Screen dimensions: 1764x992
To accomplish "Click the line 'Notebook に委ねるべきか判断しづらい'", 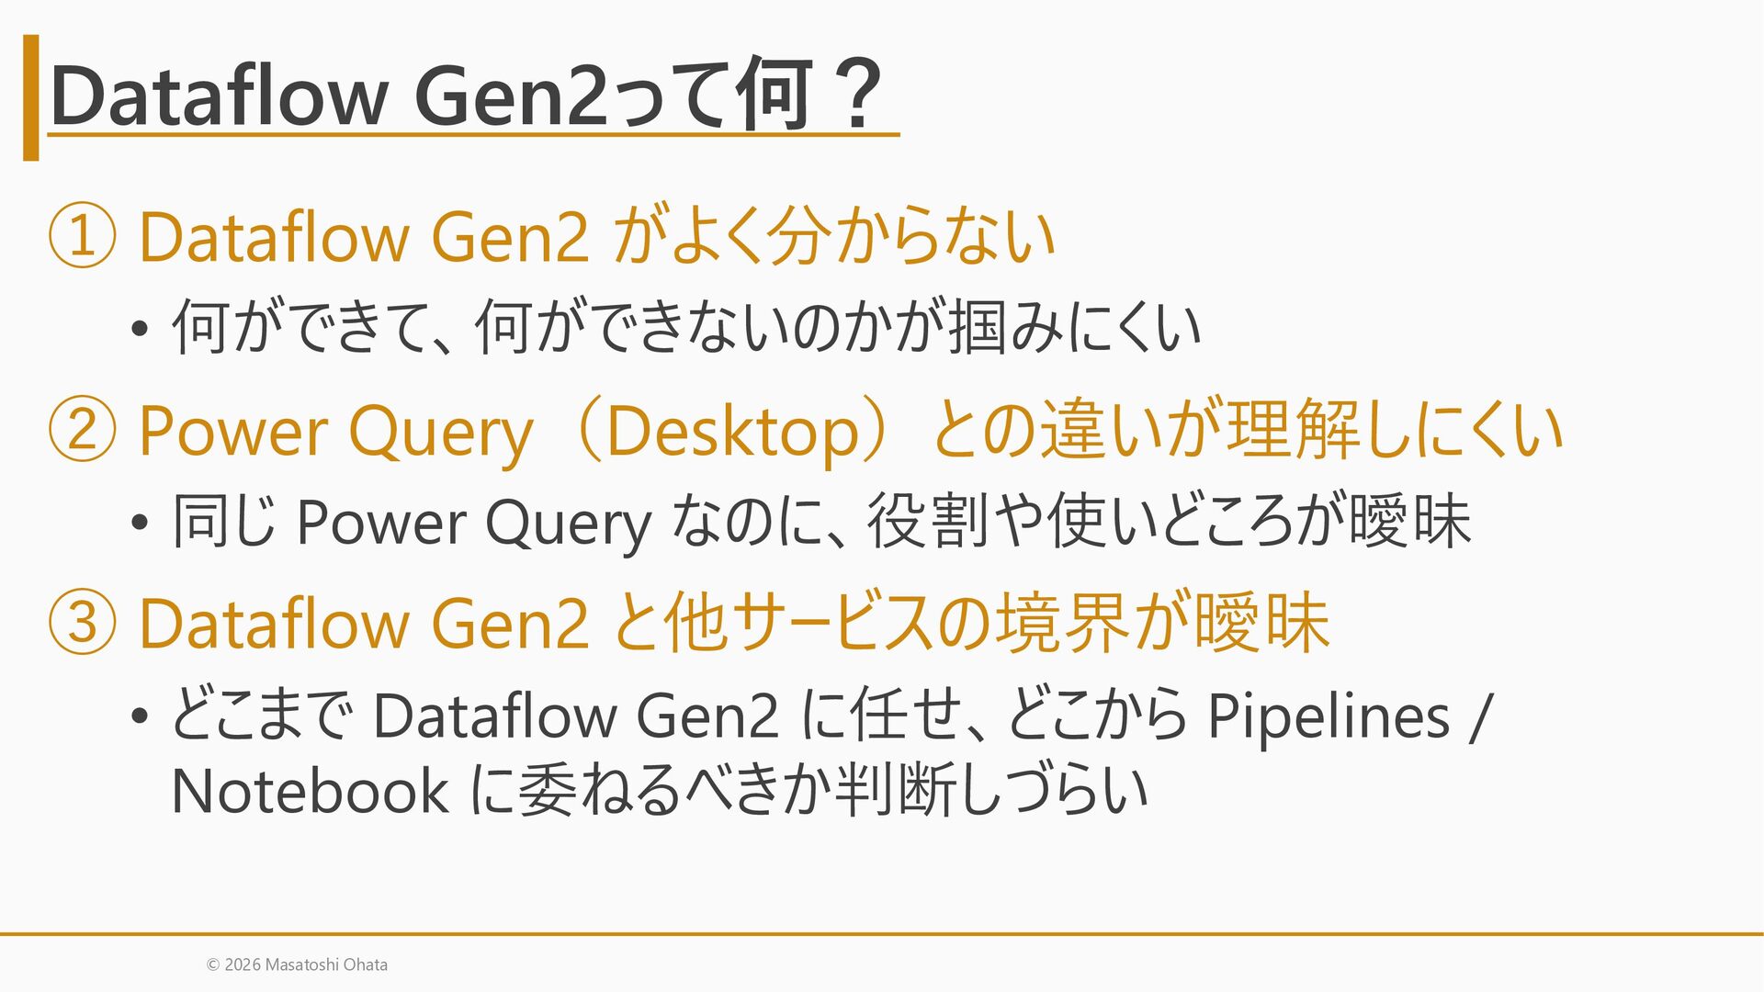I will pos(660,791).
